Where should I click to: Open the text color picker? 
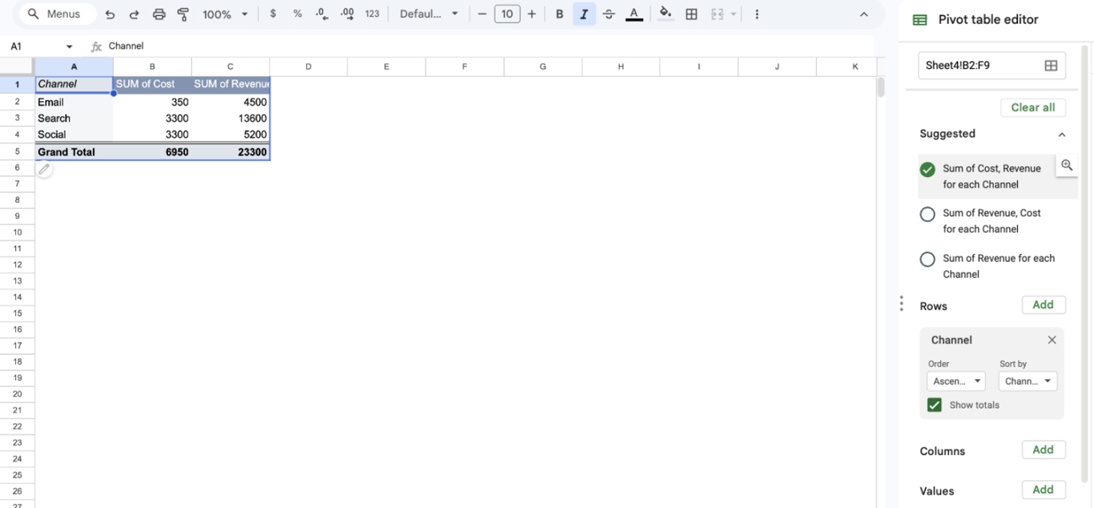pos(634,14)
